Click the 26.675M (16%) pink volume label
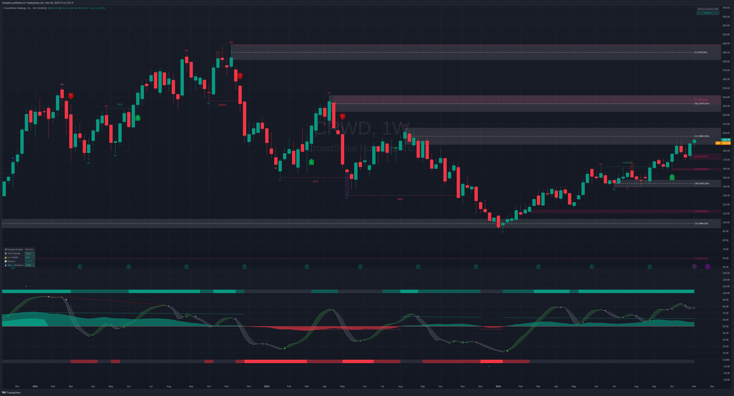Screen dimensions: 734x396 (x=701, y=211)
